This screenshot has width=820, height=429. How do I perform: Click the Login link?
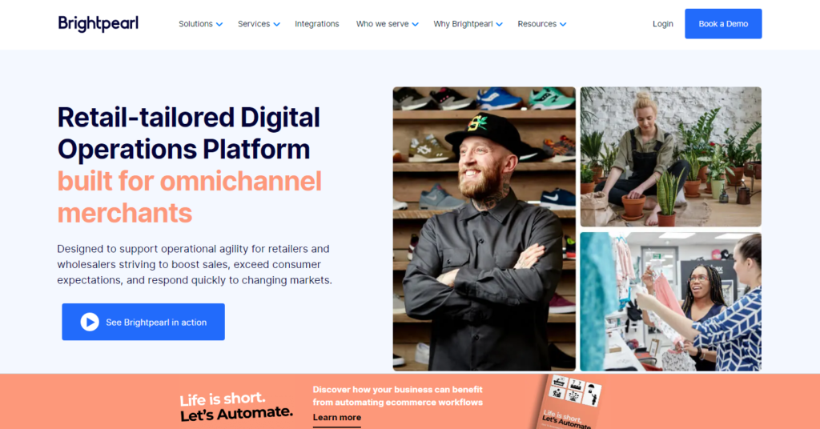tap(662, 24)
